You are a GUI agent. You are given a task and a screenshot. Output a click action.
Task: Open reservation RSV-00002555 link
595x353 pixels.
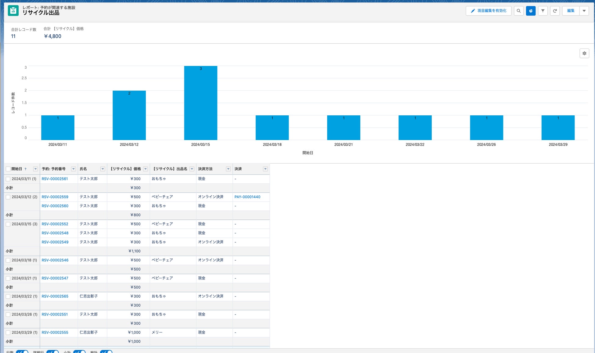click(55, 333)
